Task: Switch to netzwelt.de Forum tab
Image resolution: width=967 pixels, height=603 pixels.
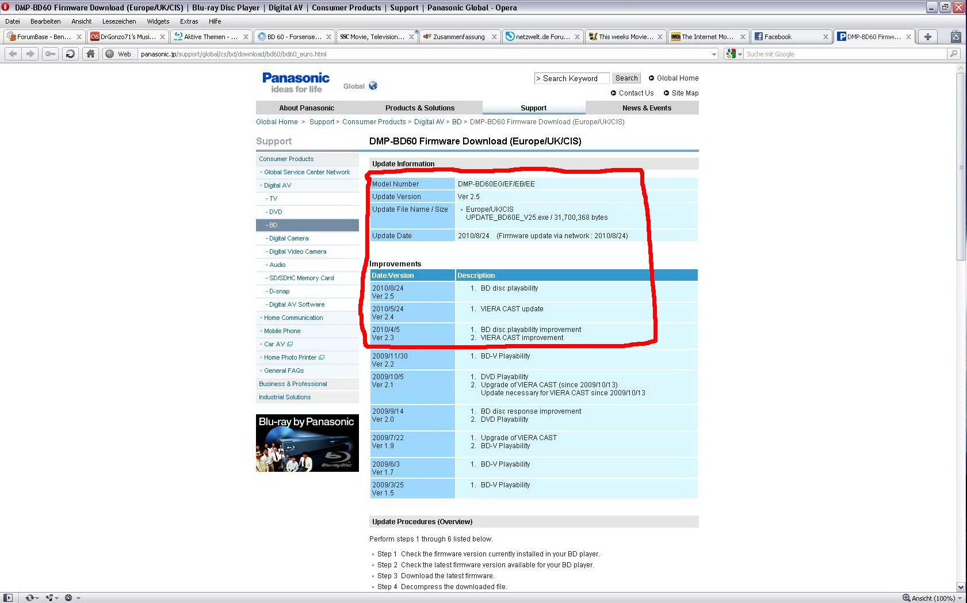Action: pos(542,37)
